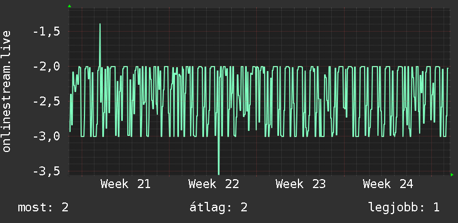Image resolution: width=458 pixels, height=223 pixels.
Task: Click the 'legjobb: 1' statistic
Action: coord(404,207)
